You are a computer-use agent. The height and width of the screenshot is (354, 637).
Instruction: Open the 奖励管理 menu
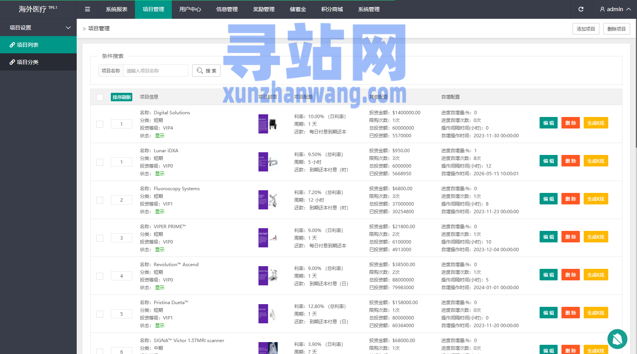pyautogui.click(x=264, y=9)
